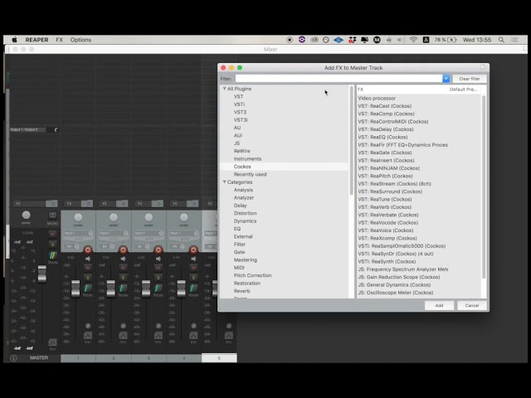Screen dimensions: 531x398
Task: Arm record on mixer track 2
Action: (x=123, y=250)
